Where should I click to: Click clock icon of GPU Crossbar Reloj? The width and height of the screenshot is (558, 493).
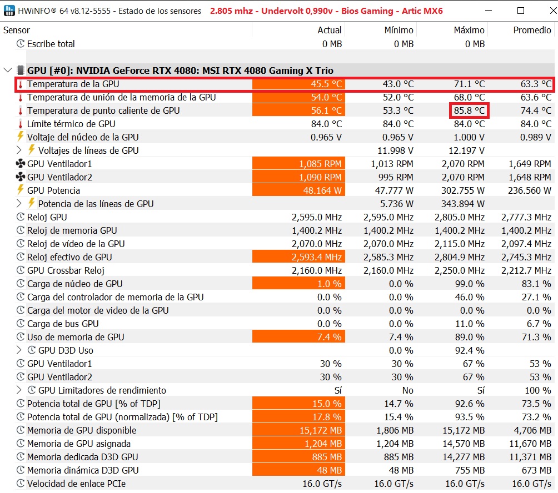pyautogui.click(x=21, y=270)
